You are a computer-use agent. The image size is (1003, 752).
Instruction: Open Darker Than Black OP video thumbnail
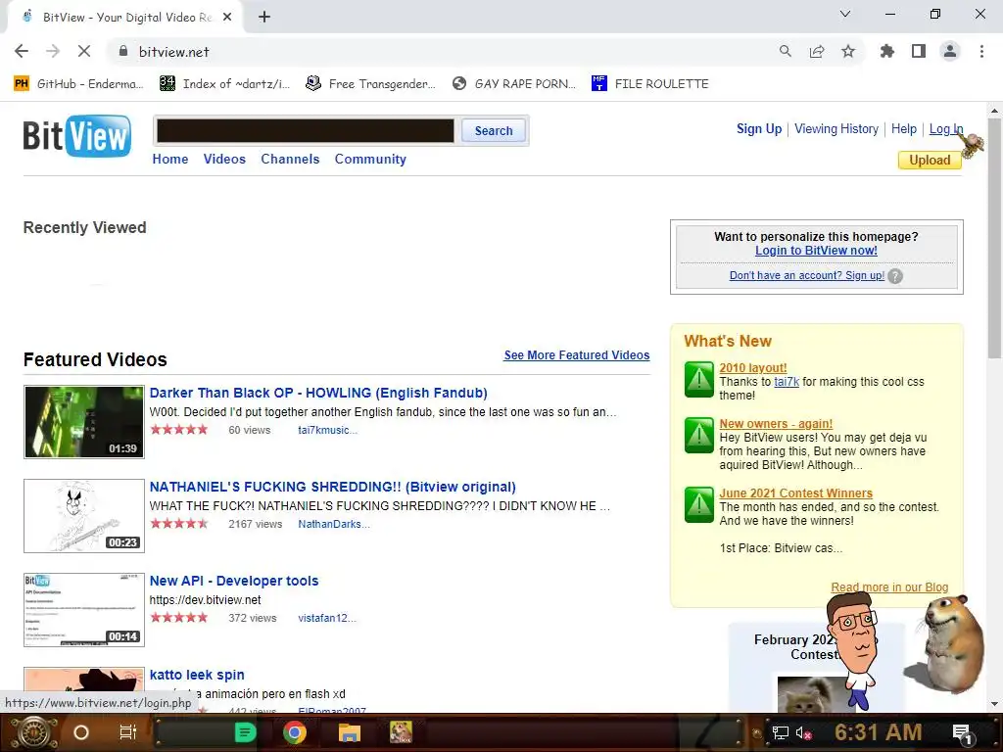[84, 421]
